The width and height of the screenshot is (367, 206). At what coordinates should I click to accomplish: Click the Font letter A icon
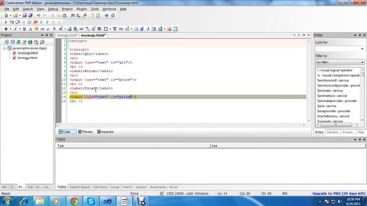30,29
